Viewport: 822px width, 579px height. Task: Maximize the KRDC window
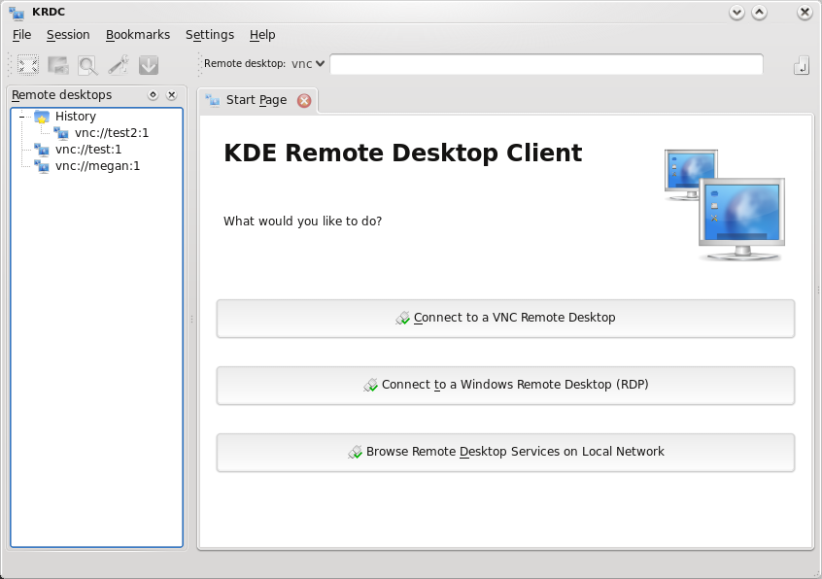[x=759, y=13]
